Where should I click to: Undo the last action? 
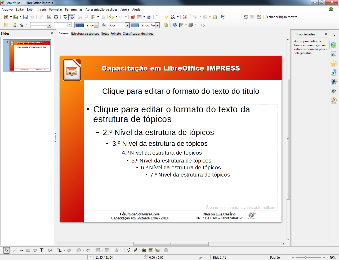(x=111, y=17)
